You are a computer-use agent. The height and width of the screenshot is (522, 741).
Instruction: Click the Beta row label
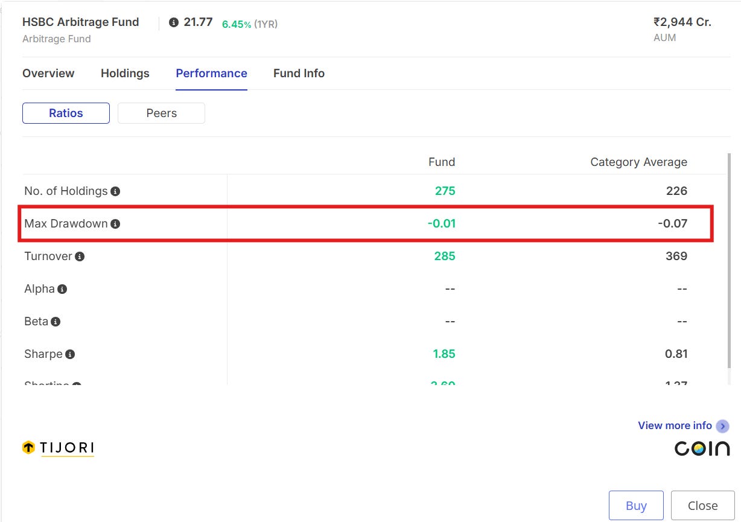coord(36,322)
